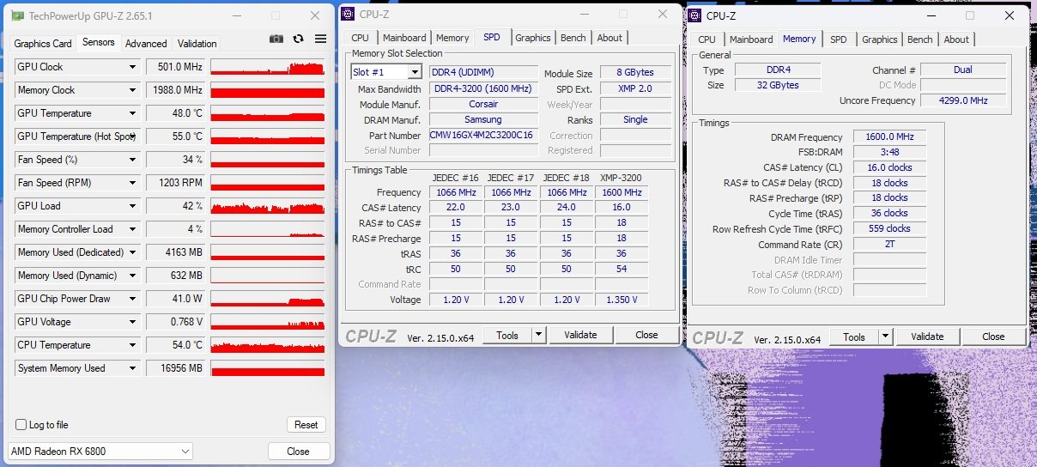Click the Memory Used (Dedicated) value 4163 MB
The height and width of the screenshot is (467, 1037).
click(175, 252)
